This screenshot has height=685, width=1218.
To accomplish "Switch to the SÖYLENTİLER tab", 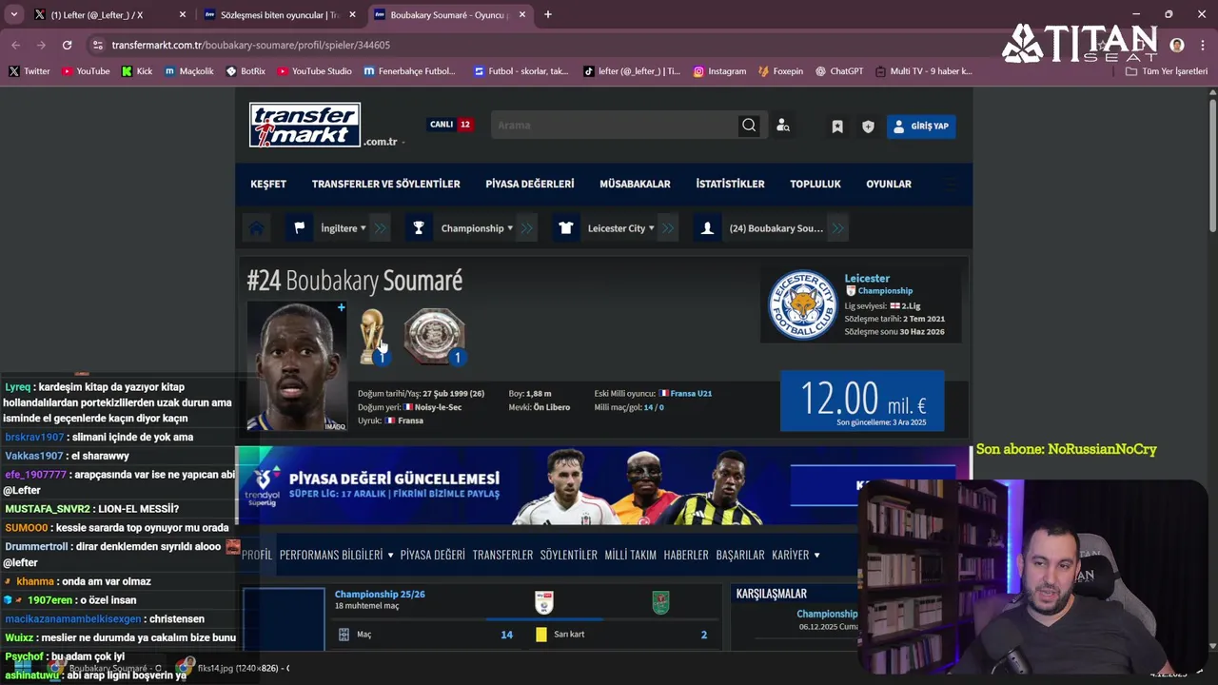I will coord(568,555).
